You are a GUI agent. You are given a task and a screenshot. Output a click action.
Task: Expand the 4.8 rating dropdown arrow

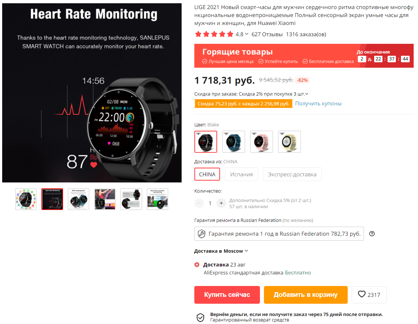(247, 34)
